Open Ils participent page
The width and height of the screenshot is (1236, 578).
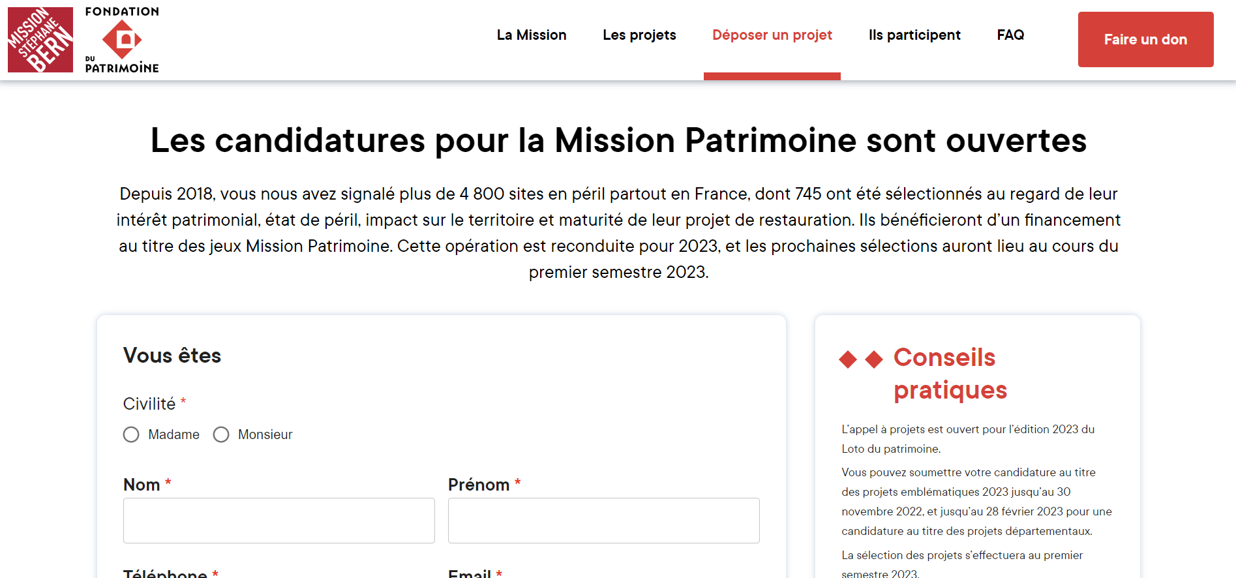point(914,35)
